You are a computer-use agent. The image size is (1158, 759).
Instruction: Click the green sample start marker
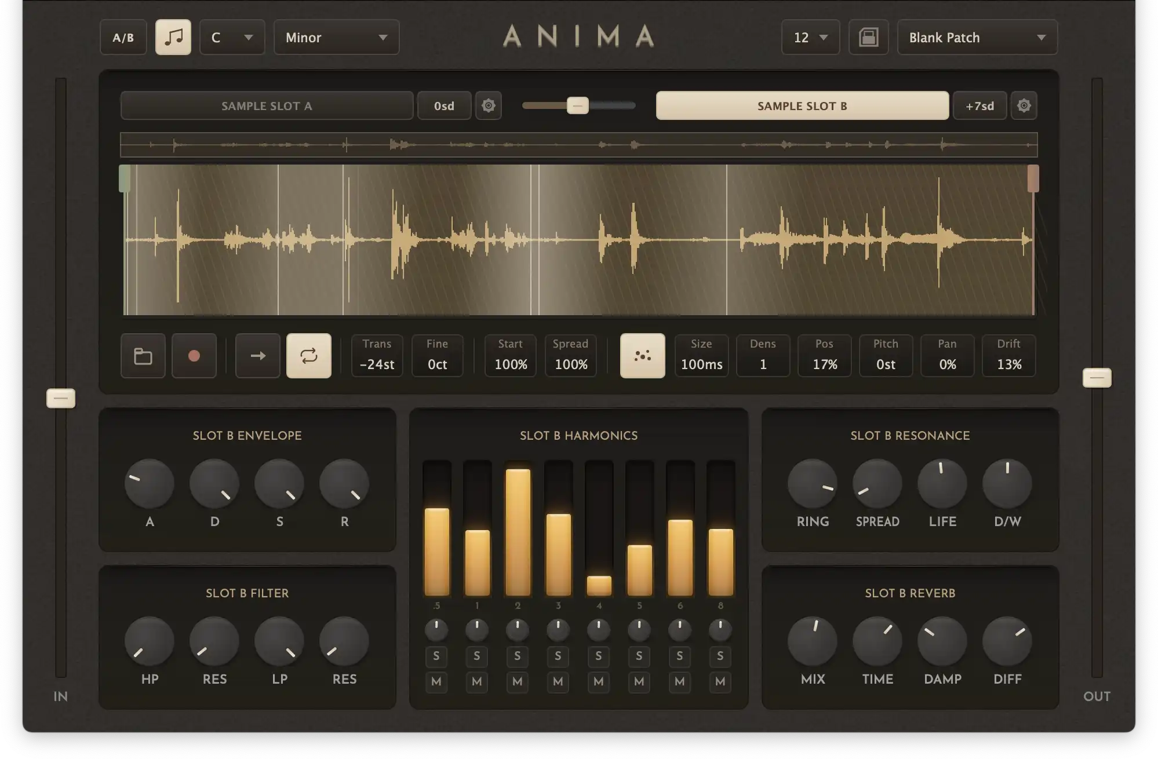pyautogui.click(x=125, y=178)
